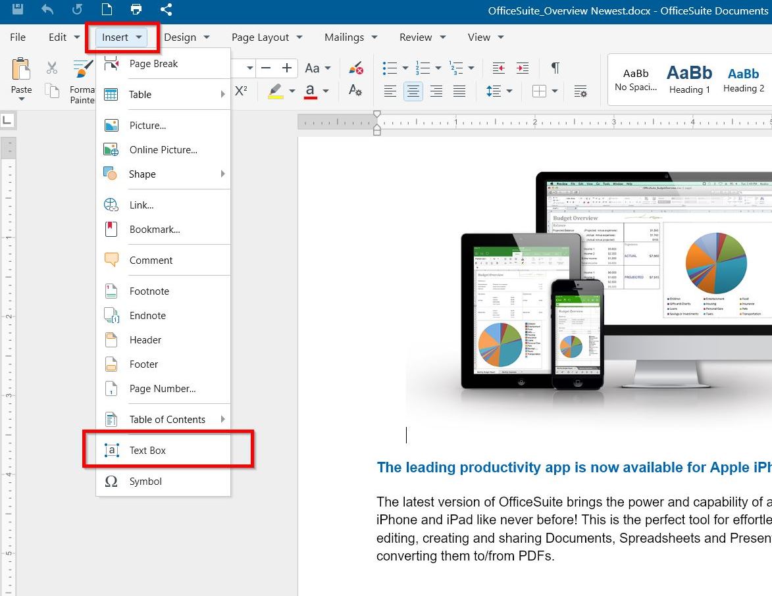Open paragraph settings list-gear icon

pos(580,91)
